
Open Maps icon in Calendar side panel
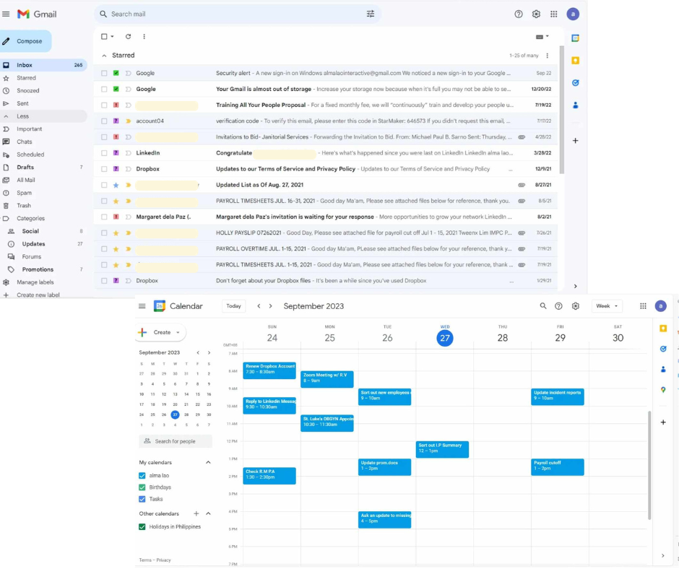663,390
